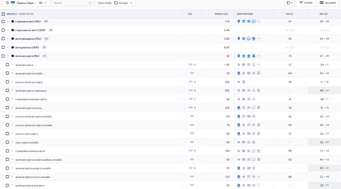Click the URL link icon for зеленая карта онлайн
The image size is (341, 189).
point(191,73)
